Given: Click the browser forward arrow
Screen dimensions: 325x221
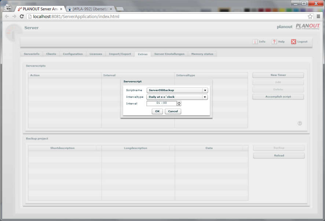Looking at the screenshot, I should pyautogui.click(x=14, y=17).
